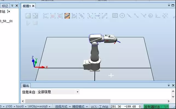
Task: Select the 作站 ]* station node in left panel
Action: click(x=5, y=11)
